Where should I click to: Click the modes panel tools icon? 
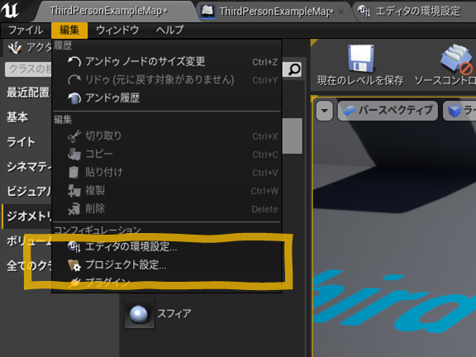(15, 47)
